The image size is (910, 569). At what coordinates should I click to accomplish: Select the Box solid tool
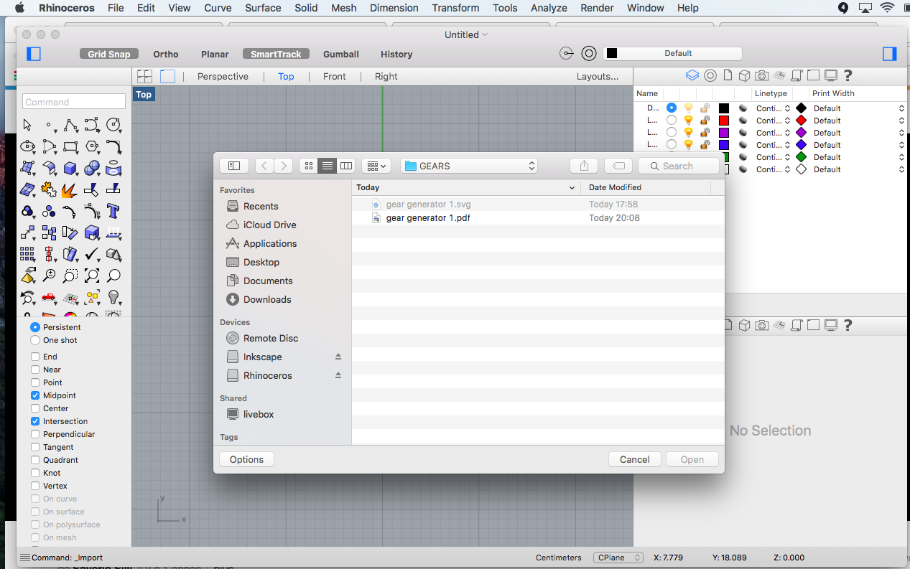tap(70, 169)
